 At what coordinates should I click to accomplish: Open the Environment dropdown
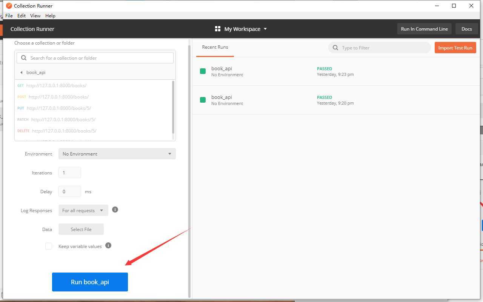click(x=117, y=154)
